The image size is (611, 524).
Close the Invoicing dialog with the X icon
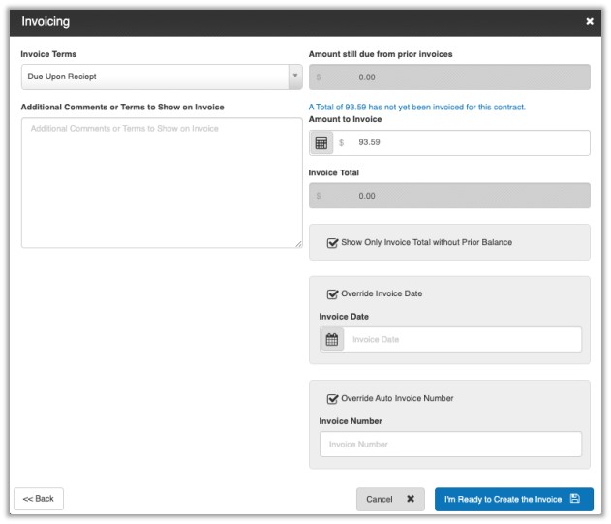[x=590, y=21]
